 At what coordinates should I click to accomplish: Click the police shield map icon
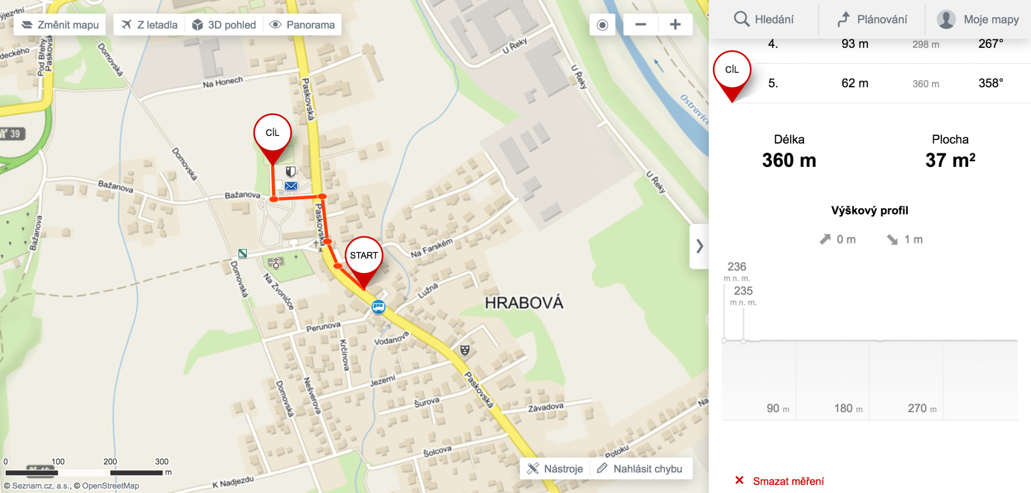click(291, 171)
